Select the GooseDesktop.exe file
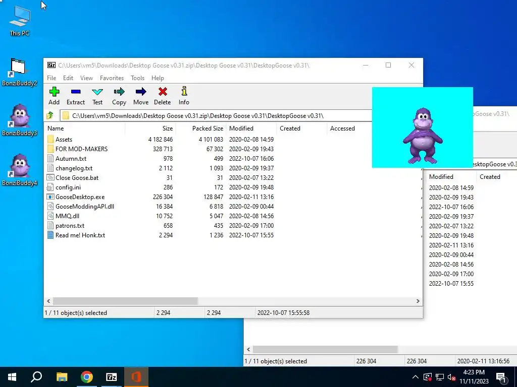 pyautogui.click(x=80, y=197)
